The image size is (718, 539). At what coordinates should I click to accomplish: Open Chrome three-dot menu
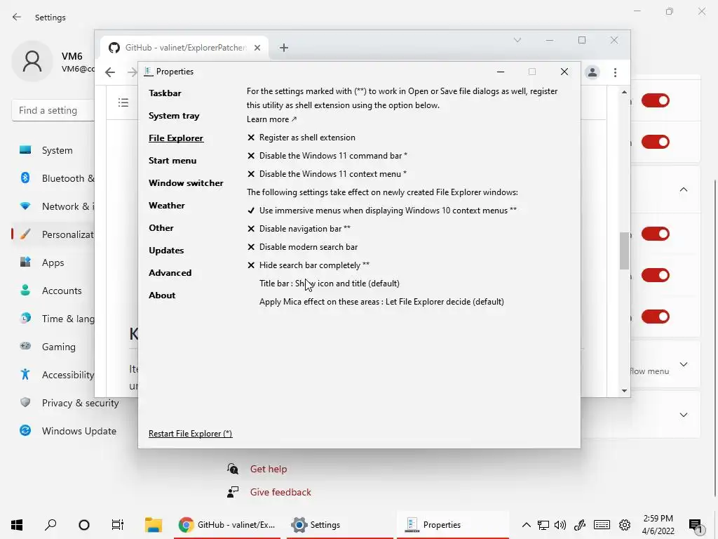tap(615, 72)
